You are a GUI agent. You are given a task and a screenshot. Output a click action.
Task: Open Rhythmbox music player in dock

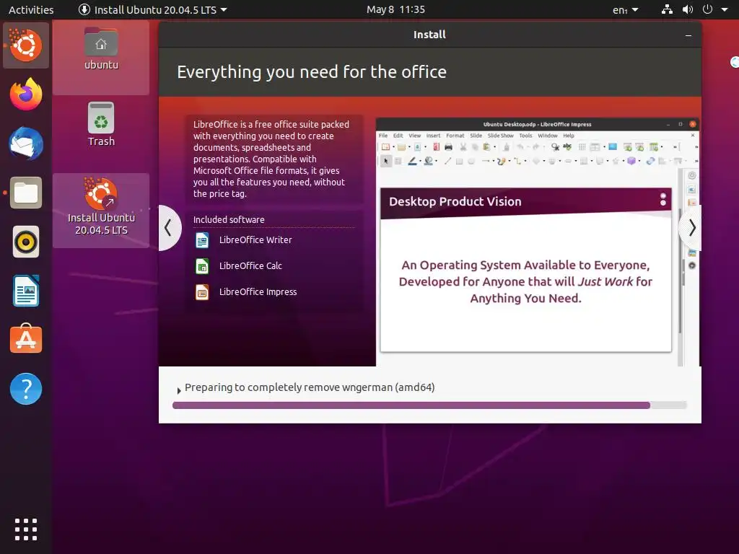[26, 242]
